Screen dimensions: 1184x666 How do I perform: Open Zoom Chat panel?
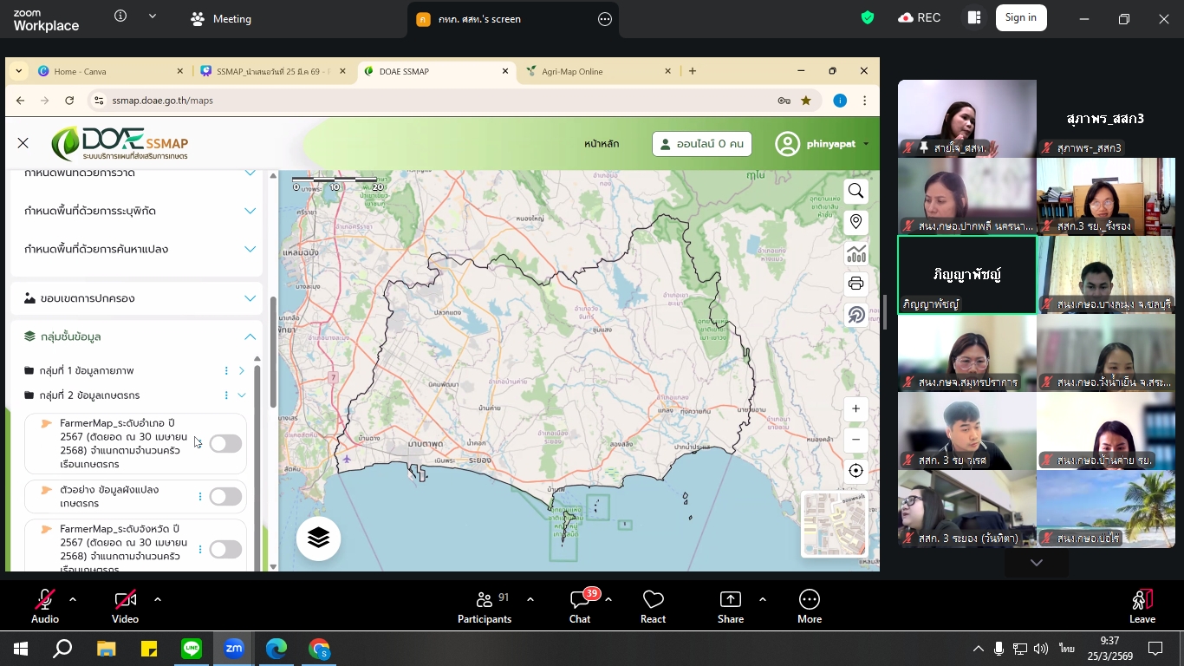click(580, 605)
